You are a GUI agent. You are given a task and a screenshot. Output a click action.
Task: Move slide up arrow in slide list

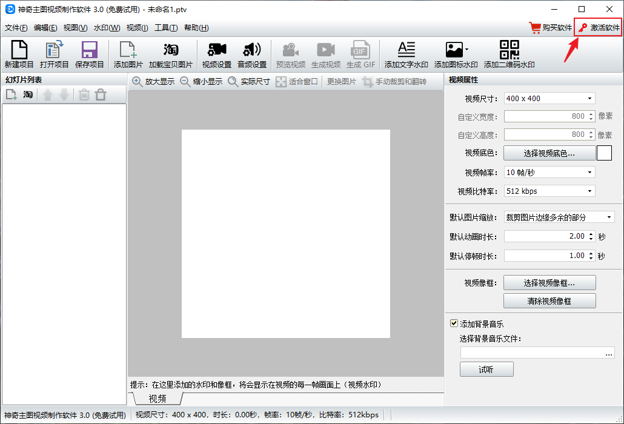[48, 94]
